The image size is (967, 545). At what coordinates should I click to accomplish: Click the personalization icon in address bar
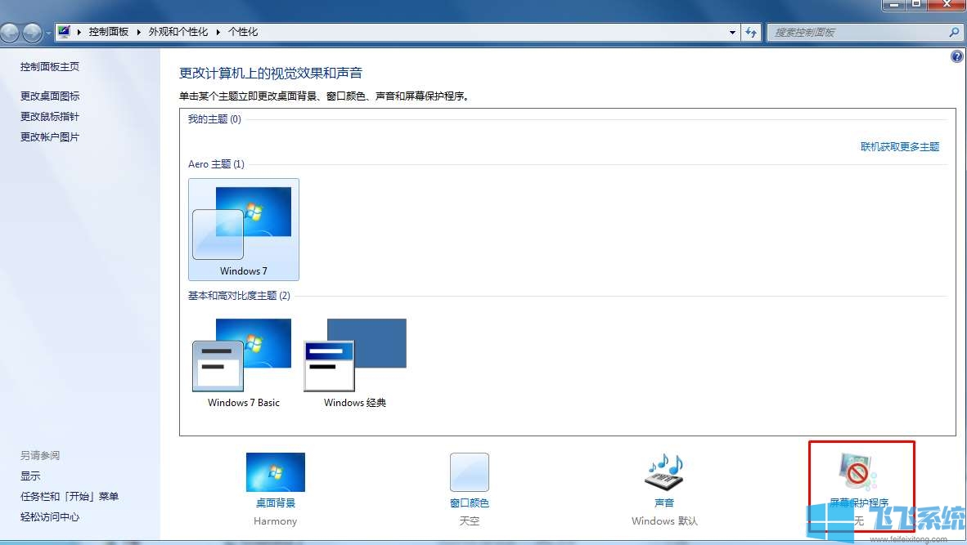(x=65, y=31)
